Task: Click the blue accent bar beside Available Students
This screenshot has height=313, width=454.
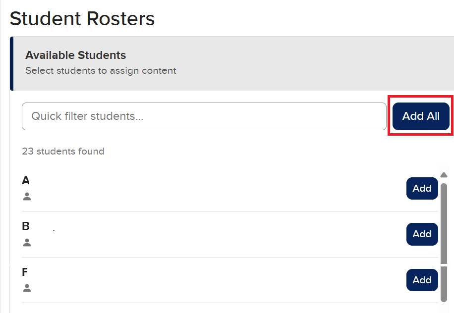Action: [x=11, y=63]
